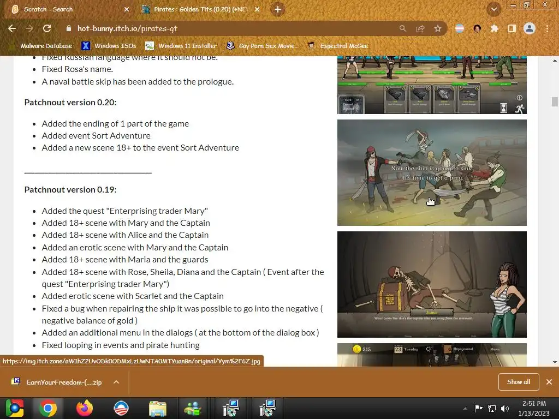
Task: Click text 'Added the quest Enterprising trader Mary'
Action: [125, 211]
